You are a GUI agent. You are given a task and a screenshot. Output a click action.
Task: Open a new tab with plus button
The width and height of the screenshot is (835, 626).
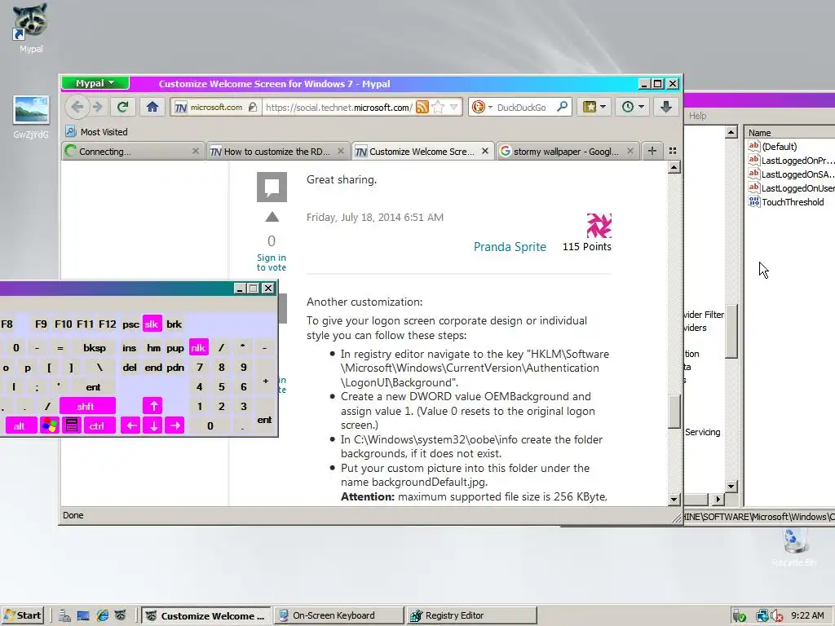[x=652, y=151]
